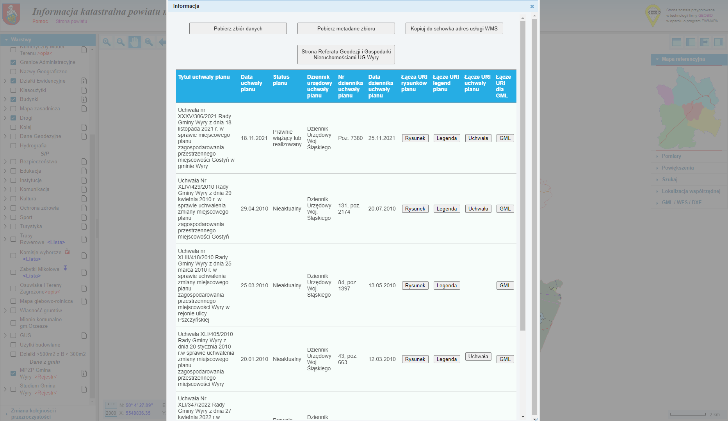Select the zoom in magnifier tool
The height and width of the screenshot is (421, 728).
tap(107, 42)
